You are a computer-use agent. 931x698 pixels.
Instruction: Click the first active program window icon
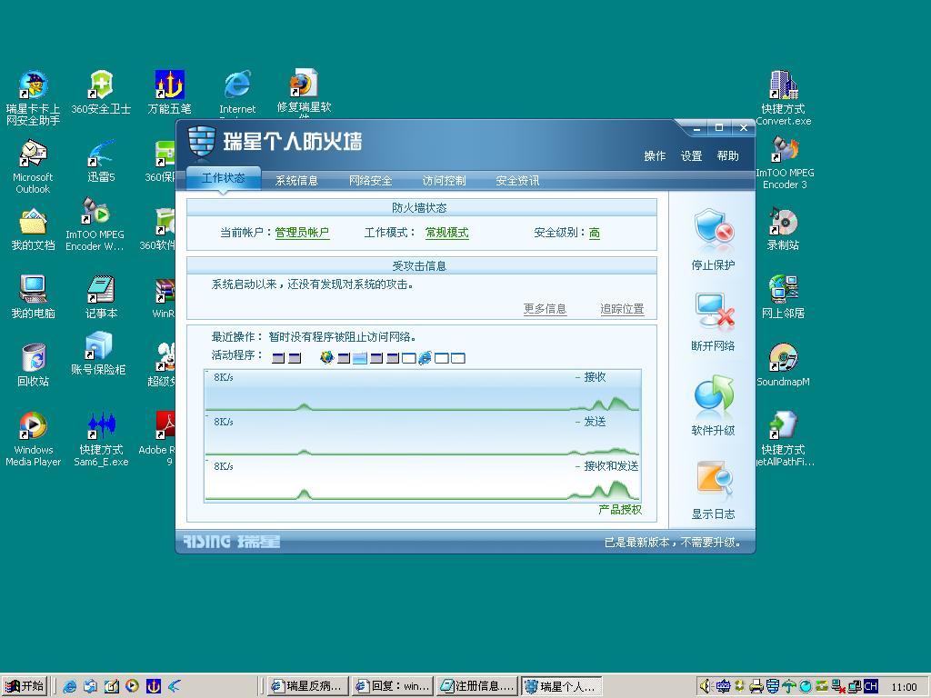(x=278, y=358)
